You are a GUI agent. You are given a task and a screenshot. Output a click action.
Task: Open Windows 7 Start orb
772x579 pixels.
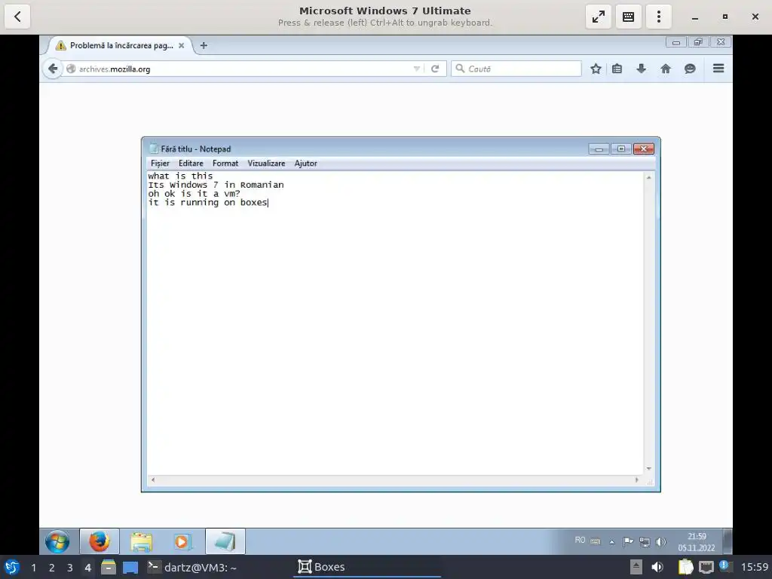click(57, 541)
